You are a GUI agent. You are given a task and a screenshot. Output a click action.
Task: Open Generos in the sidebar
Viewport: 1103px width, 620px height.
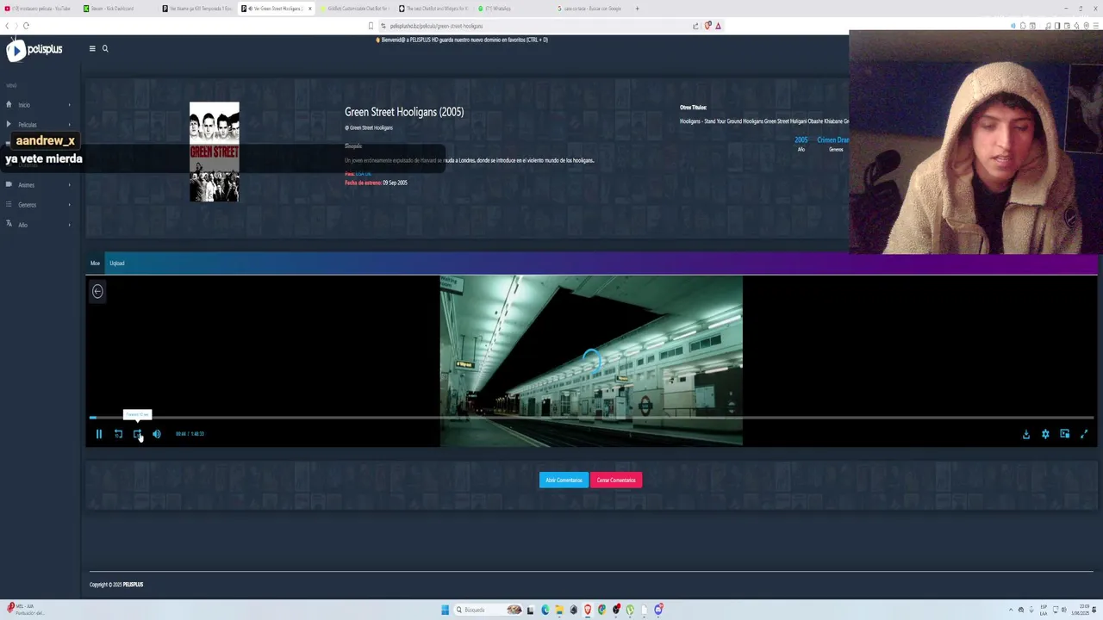point(28,205)
